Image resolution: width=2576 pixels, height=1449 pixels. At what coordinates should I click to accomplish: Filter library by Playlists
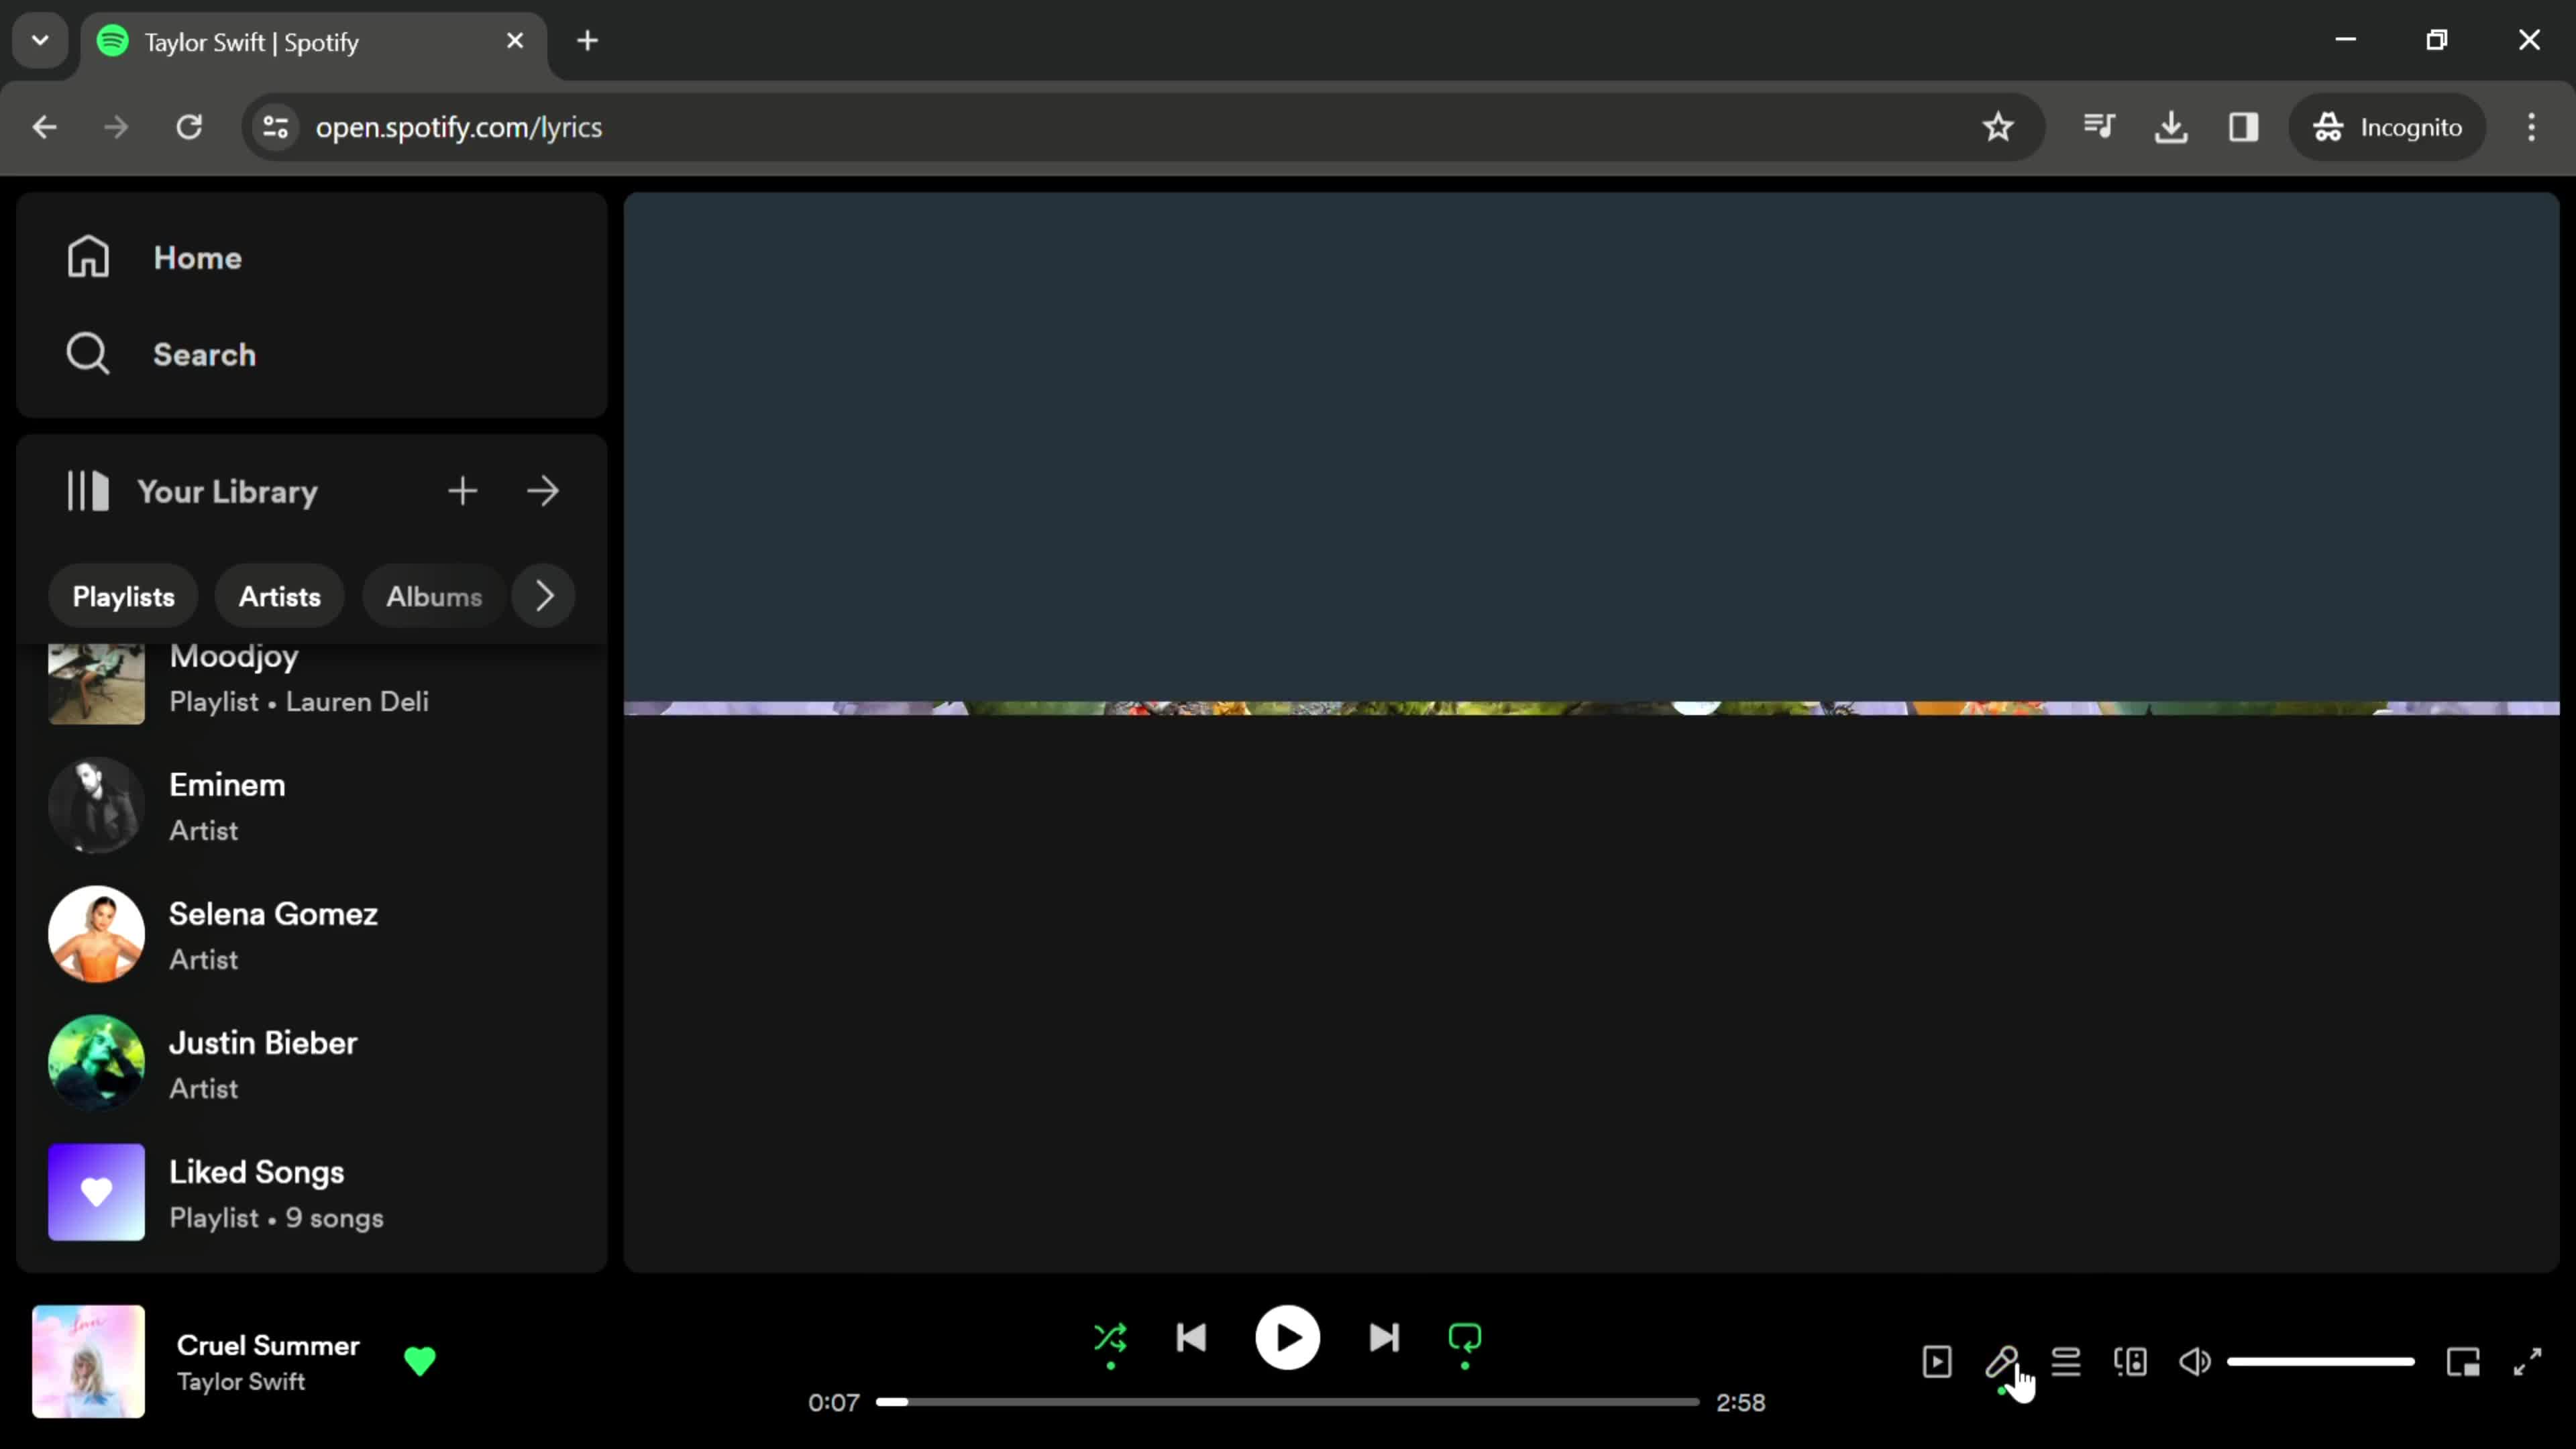(x=123, y=596)
